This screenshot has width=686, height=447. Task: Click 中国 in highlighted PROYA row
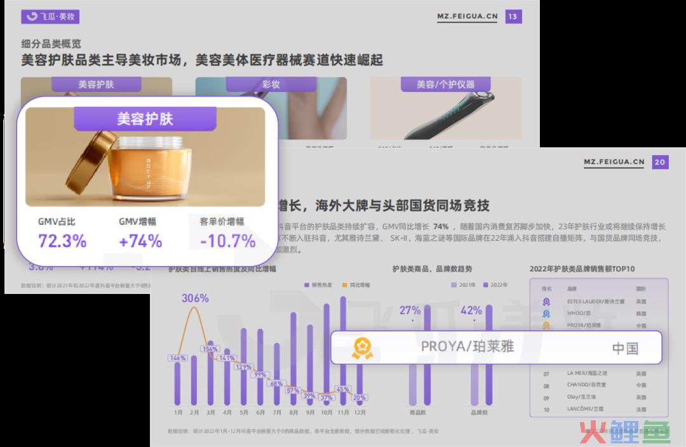[x=625, y=349]
